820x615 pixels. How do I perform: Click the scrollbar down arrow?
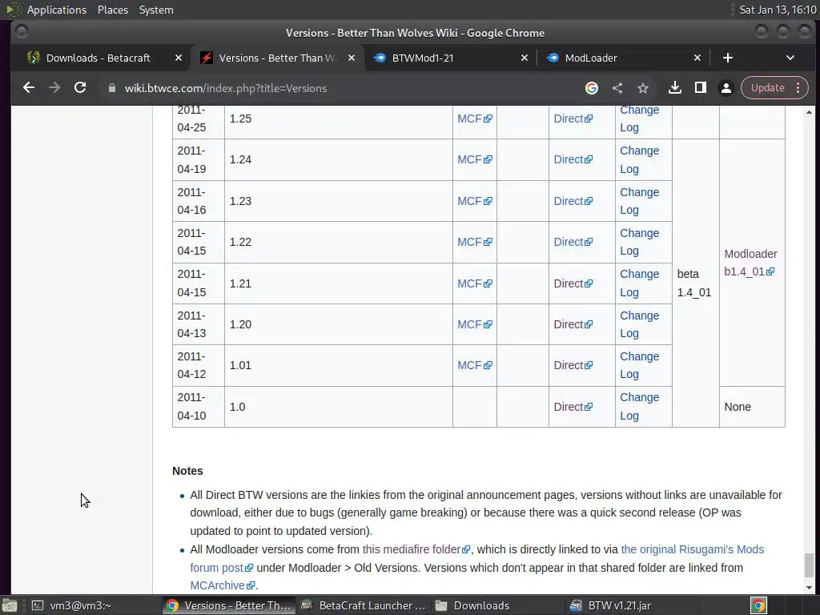(x=809, y=589)
